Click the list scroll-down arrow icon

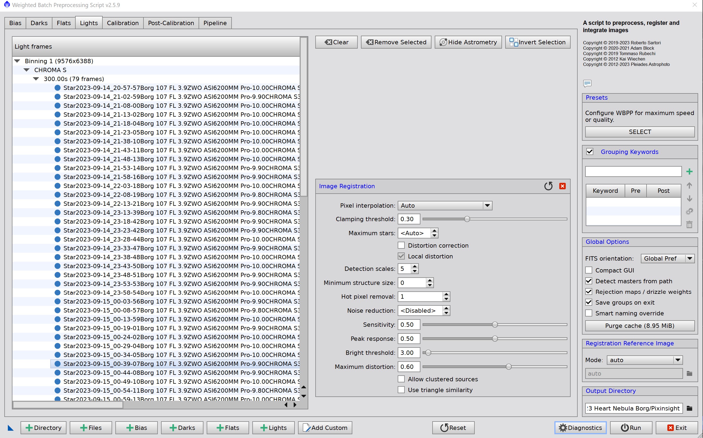pyautogui.click(x=304, y=396)
